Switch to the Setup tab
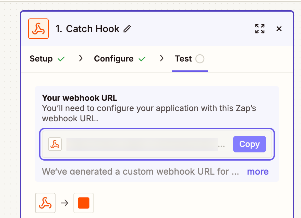The image size is (301, 218). click(41, 59)
